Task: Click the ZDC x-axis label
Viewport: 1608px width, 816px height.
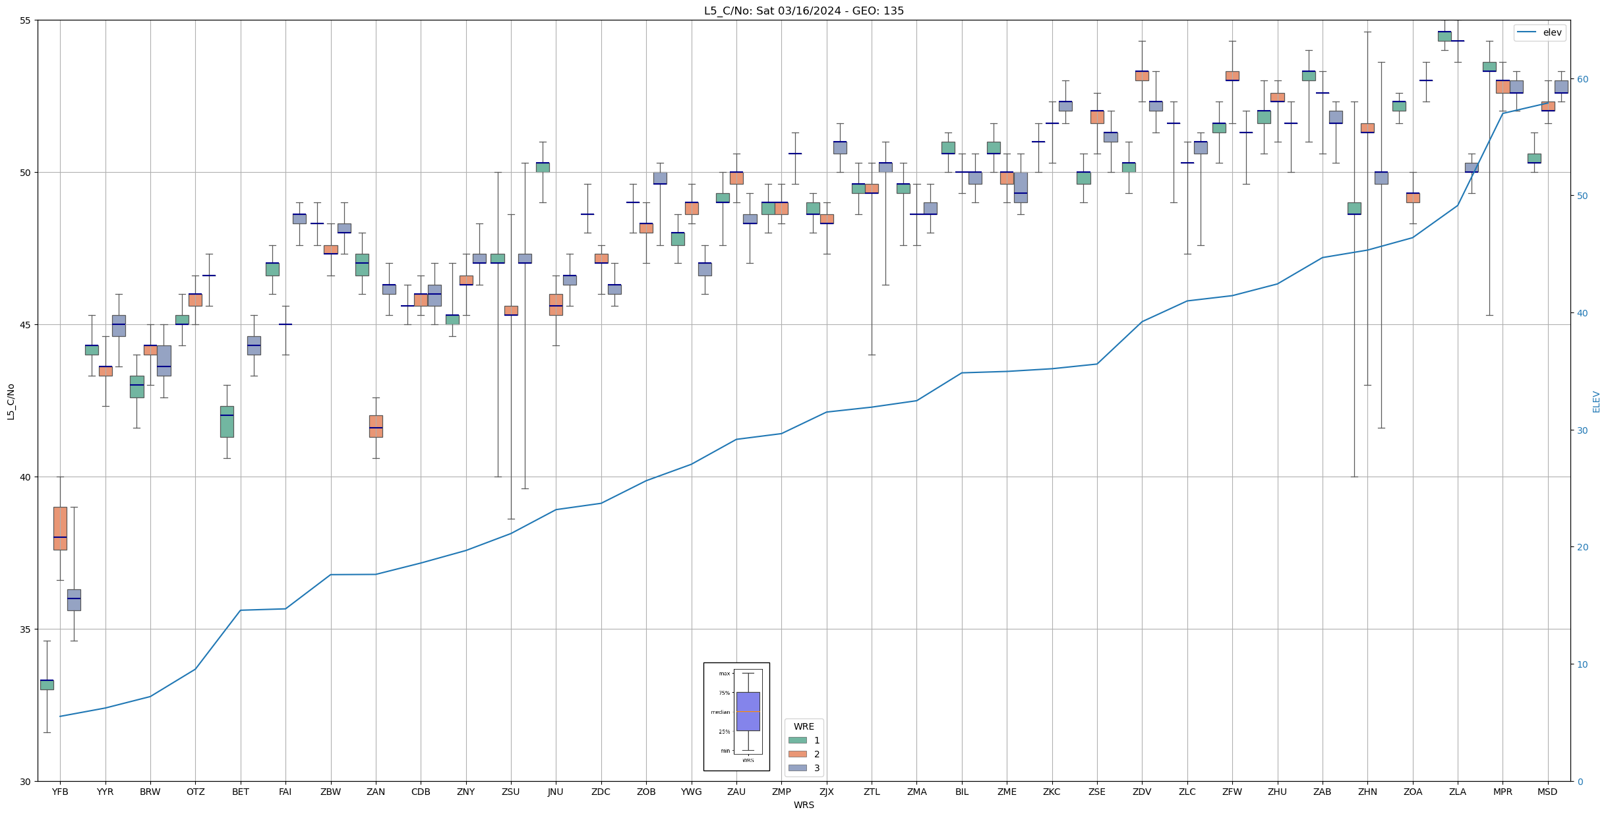Action: coord(601,792)
